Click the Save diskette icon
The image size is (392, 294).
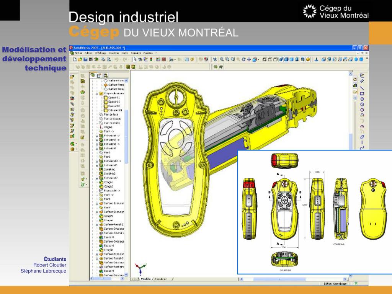[85, 59]
